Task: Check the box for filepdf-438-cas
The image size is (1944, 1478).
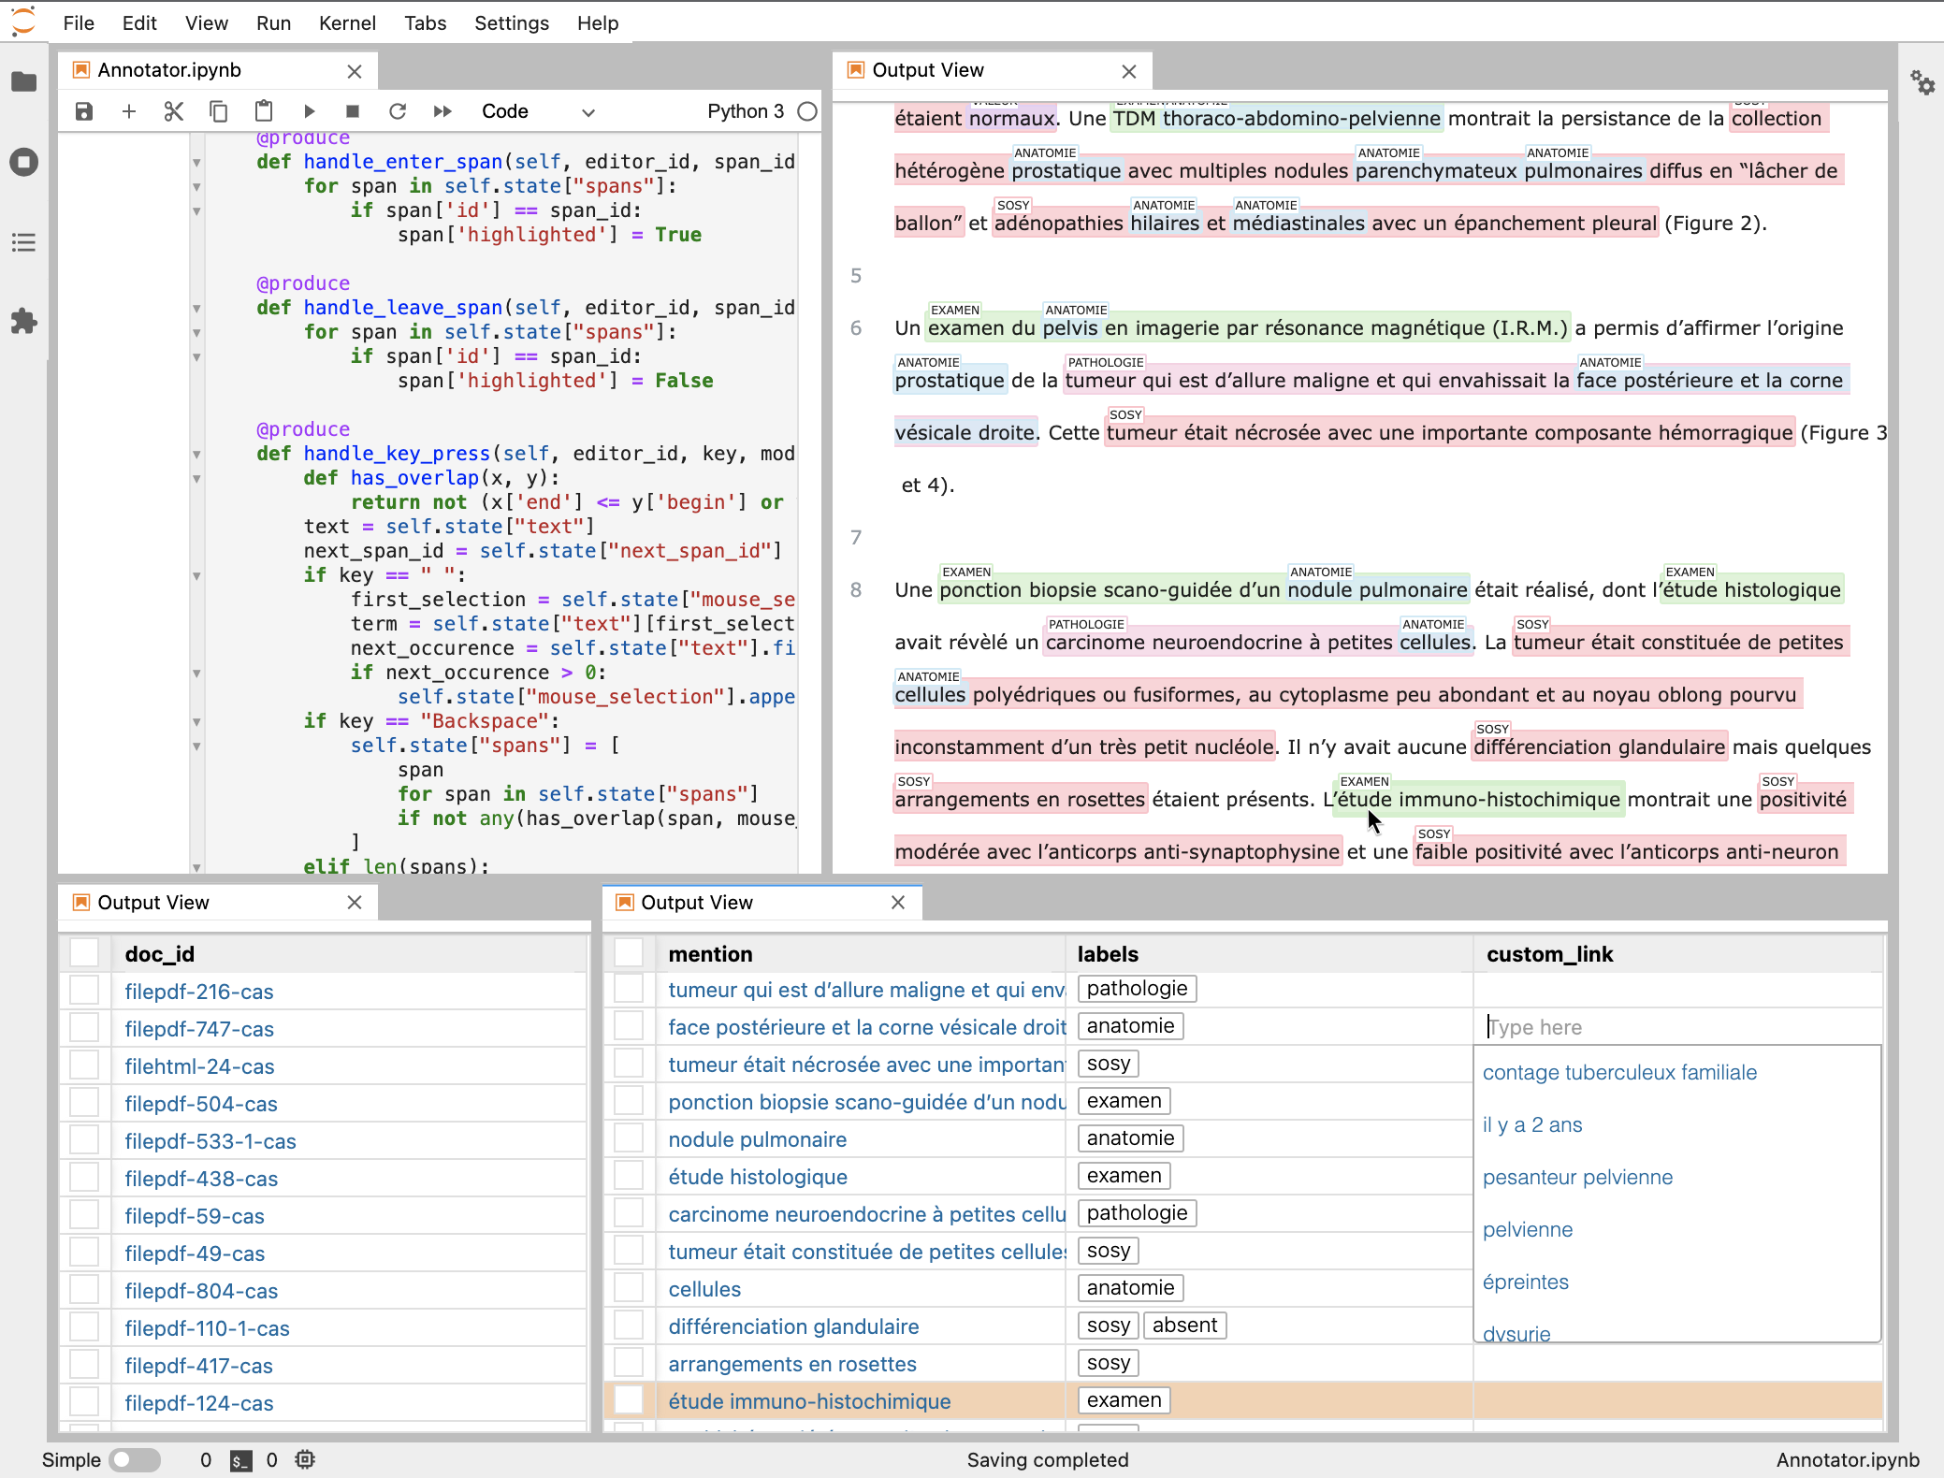Action: pyautogui.click(x=84, y=1177)
